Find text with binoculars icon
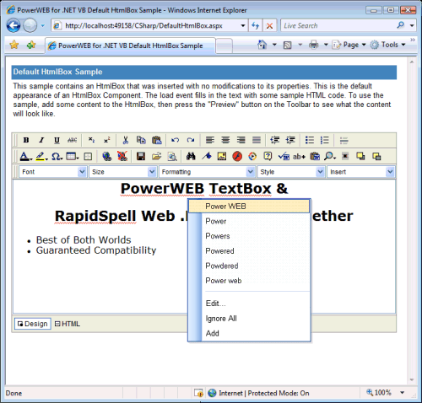Image resolution: width=422 pixels, height=403 pixels. [191, 156]
